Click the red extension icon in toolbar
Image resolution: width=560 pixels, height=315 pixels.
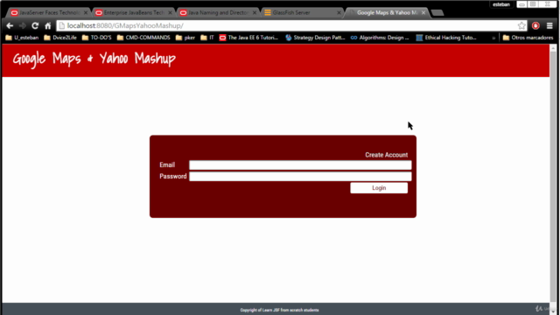(x=535, y=25)
